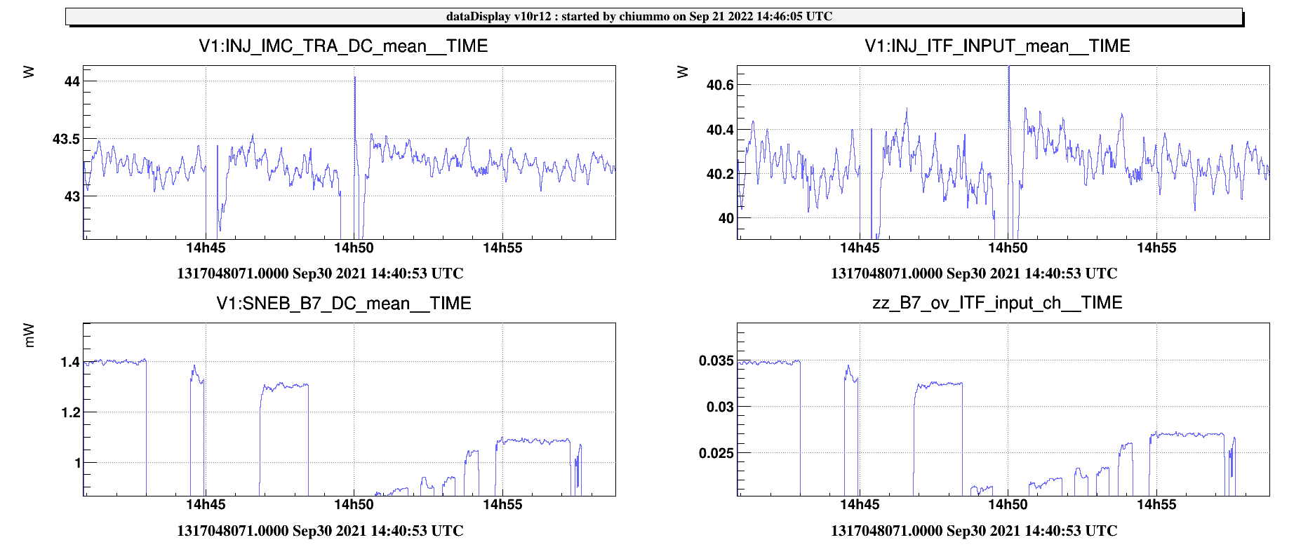Screen dimensions: 1308x547
Task: Click the GPS timestamp below the zz_B7 plot
Action: pyautogui.click(x=974, y=531)
